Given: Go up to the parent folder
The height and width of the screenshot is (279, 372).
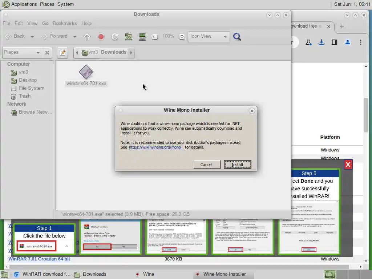Looking at the screenshot, I should pyautogui.click(x=87, y=37).
